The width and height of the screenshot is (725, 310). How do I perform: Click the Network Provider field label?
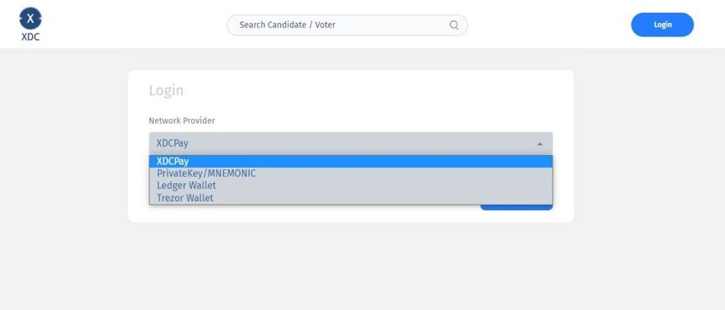[182, 120]
